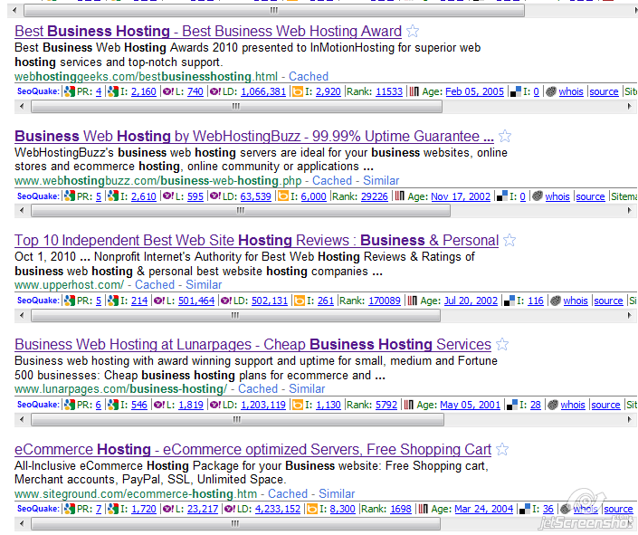Click Age May 05, 2001 link
The image size is (638, 535).
pyautogui.click(x=470, y=406)
